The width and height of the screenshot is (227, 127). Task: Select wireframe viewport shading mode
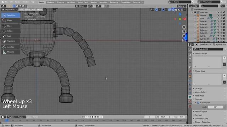pos(173,10)
